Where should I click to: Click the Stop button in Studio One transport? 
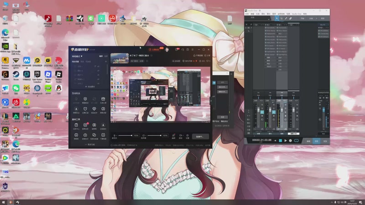tap(280, 141)
